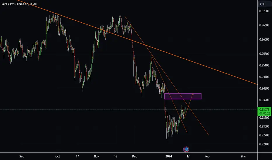Click the 0.96500 price axis label
The image size is (272, 160).
[x=264, y=25]
